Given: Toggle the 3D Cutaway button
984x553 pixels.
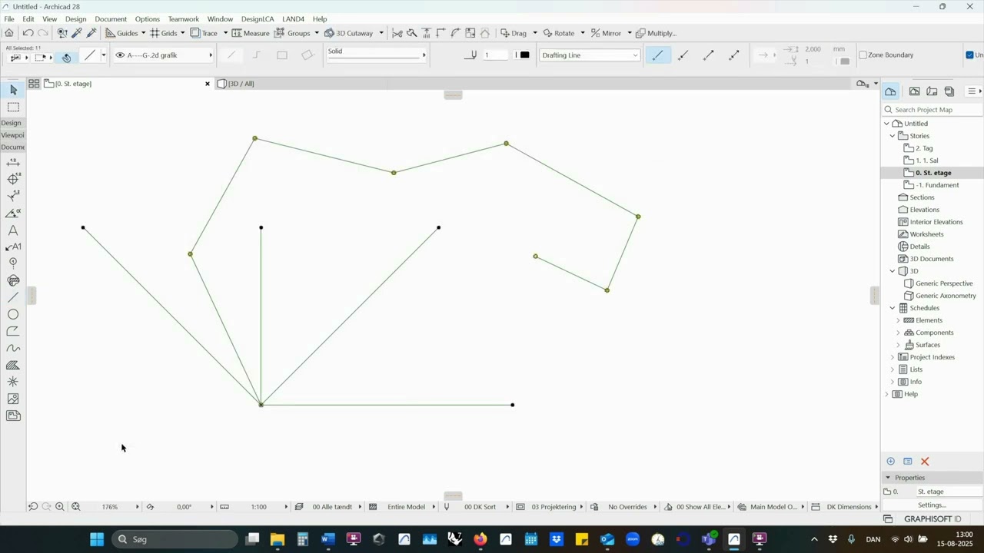Looking at the screenshot, I should tap(348, 33).
